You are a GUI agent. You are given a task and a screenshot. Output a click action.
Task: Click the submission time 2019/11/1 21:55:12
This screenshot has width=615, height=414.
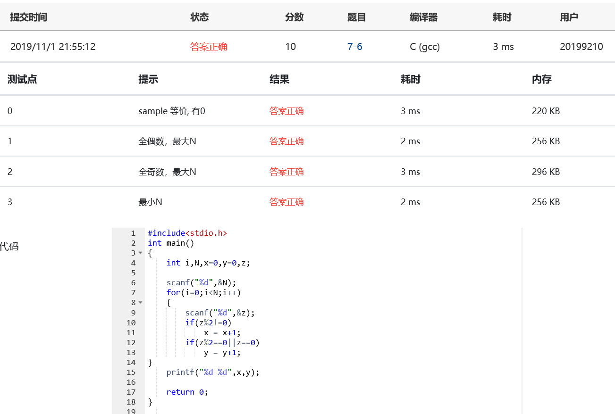tap(53, 47)
